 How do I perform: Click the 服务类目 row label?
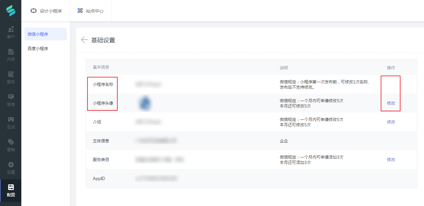tap(101, 160)
